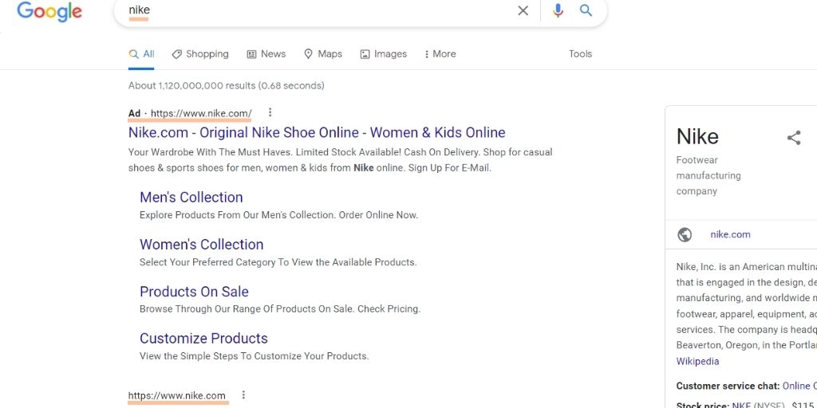817x408 pixels.
Task: Open the Tools options
Action: 581,54
